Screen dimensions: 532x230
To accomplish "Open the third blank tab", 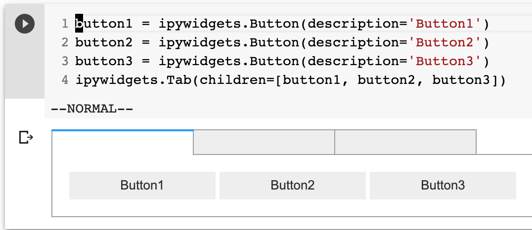I will click(405, 142).
